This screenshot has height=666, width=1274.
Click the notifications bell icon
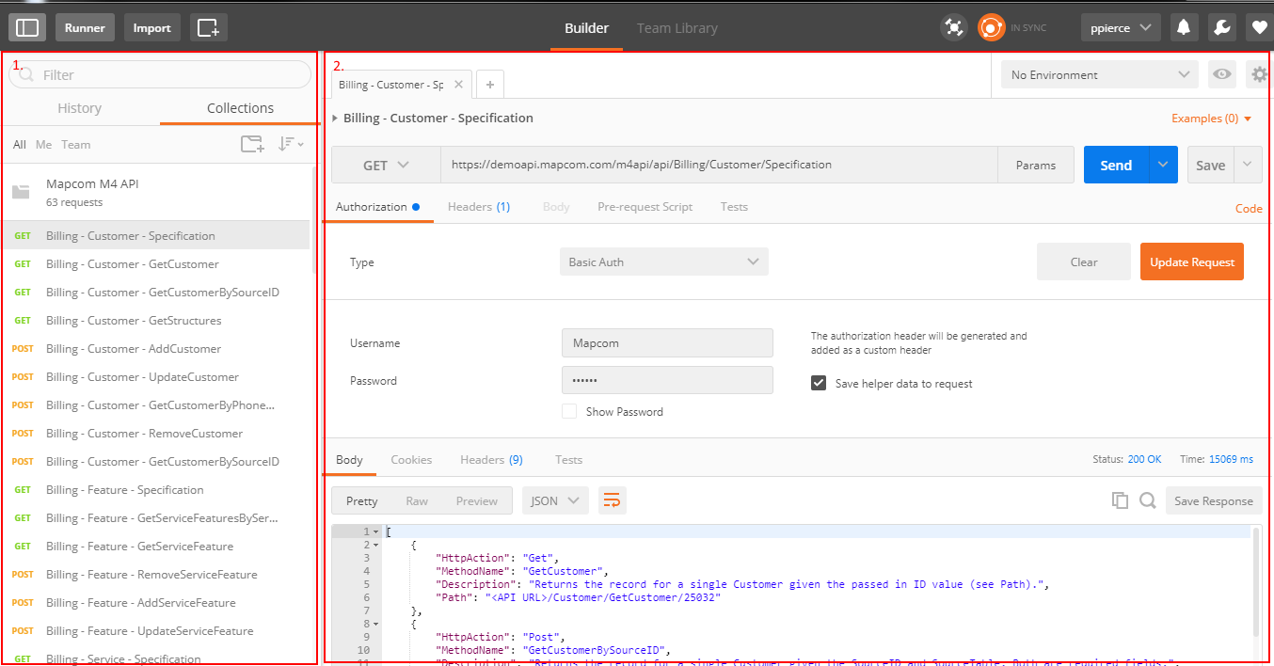click(1184, 27)
